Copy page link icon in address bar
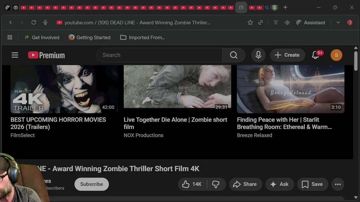The height and width of the screenshot is (202, 360). coord(260,22)
